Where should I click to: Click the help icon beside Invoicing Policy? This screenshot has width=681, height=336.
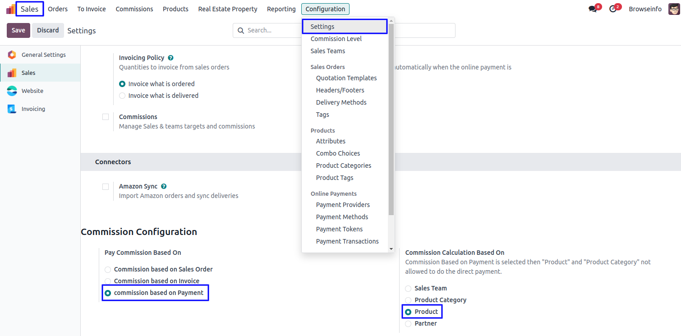(x=170, y=58)
